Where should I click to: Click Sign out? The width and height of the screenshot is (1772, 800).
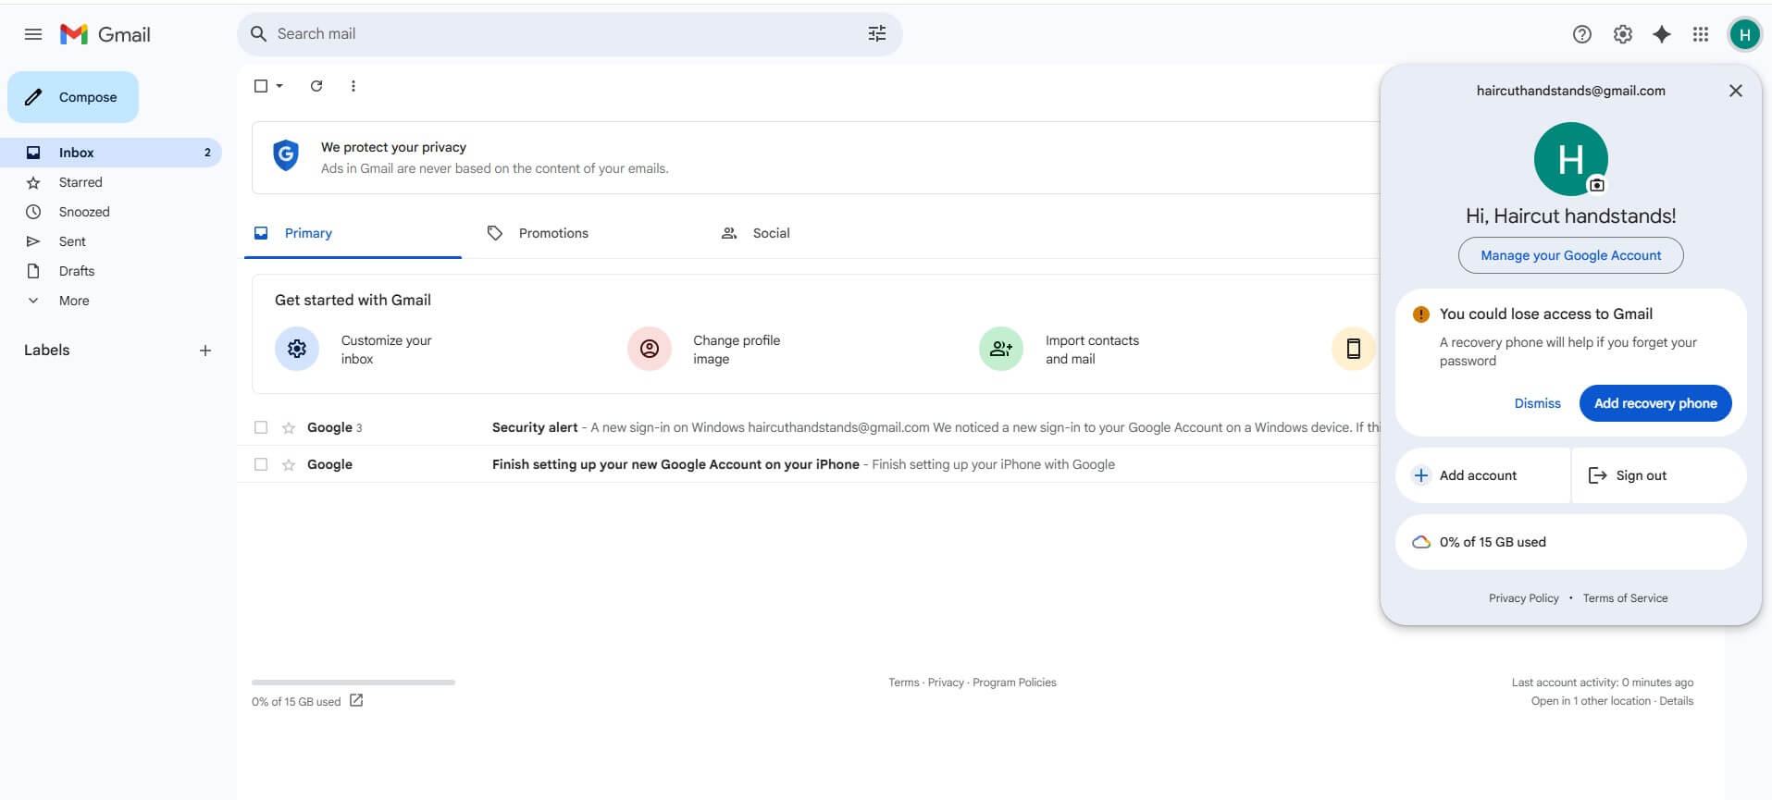click(x=1659, y=475)
